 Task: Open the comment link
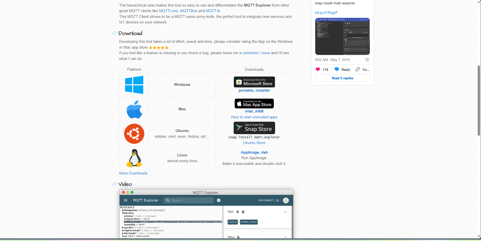coord(250,53)
